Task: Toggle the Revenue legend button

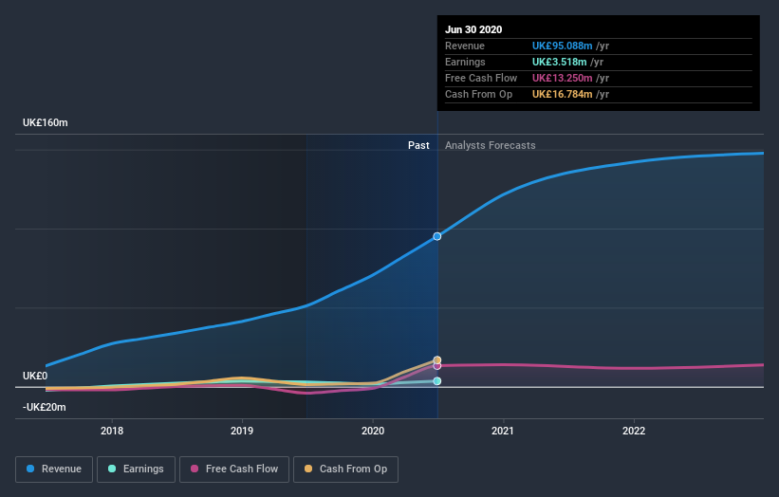Action: 54,469
